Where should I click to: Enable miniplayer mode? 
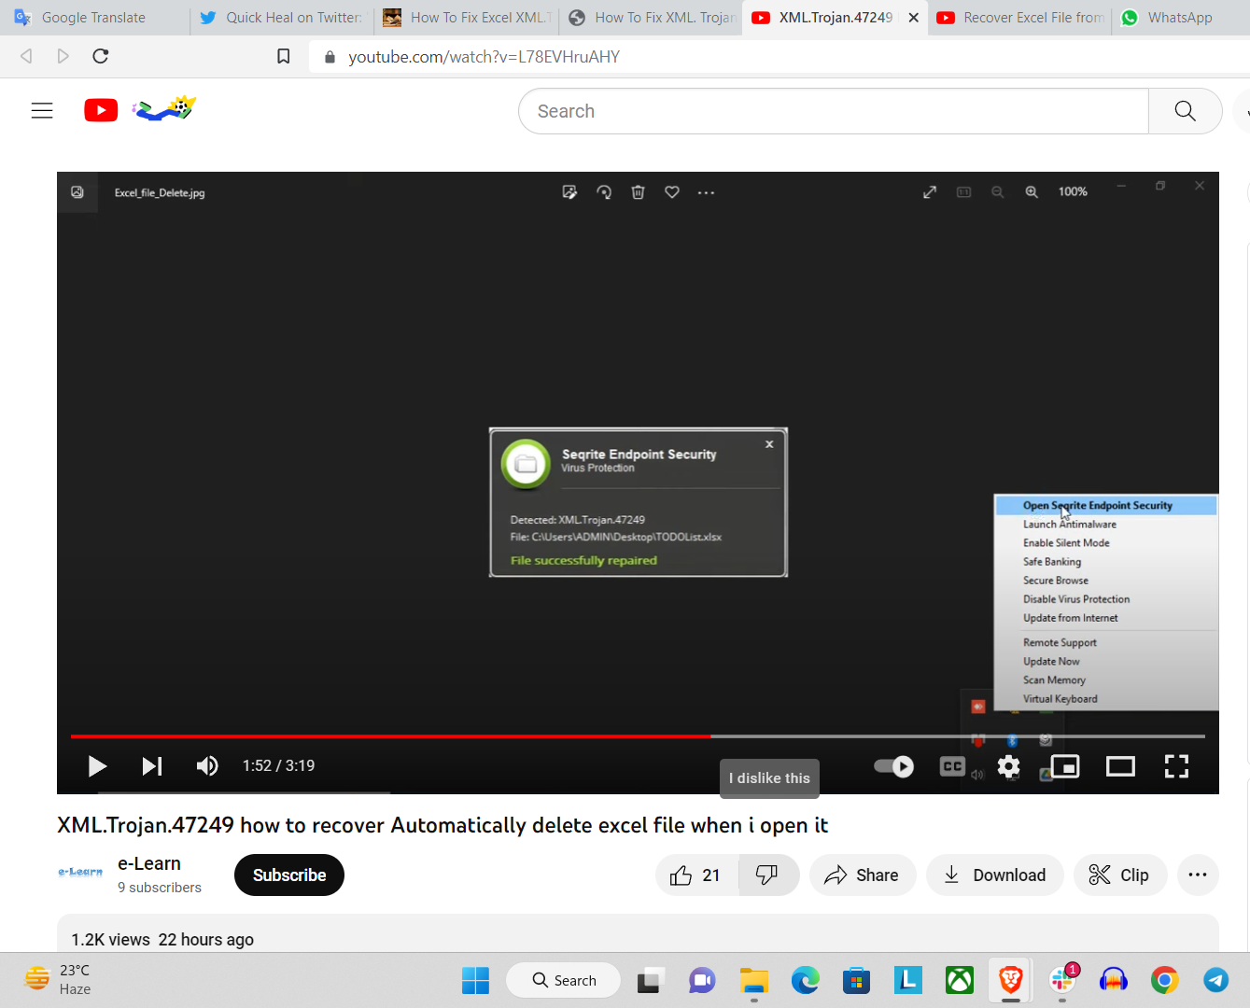pos(1065,766)
